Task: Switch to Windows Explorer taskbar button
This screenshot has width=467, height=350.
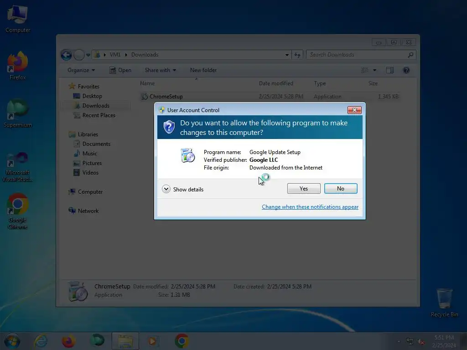Action: pyautogui.click(x=125, y=341)
